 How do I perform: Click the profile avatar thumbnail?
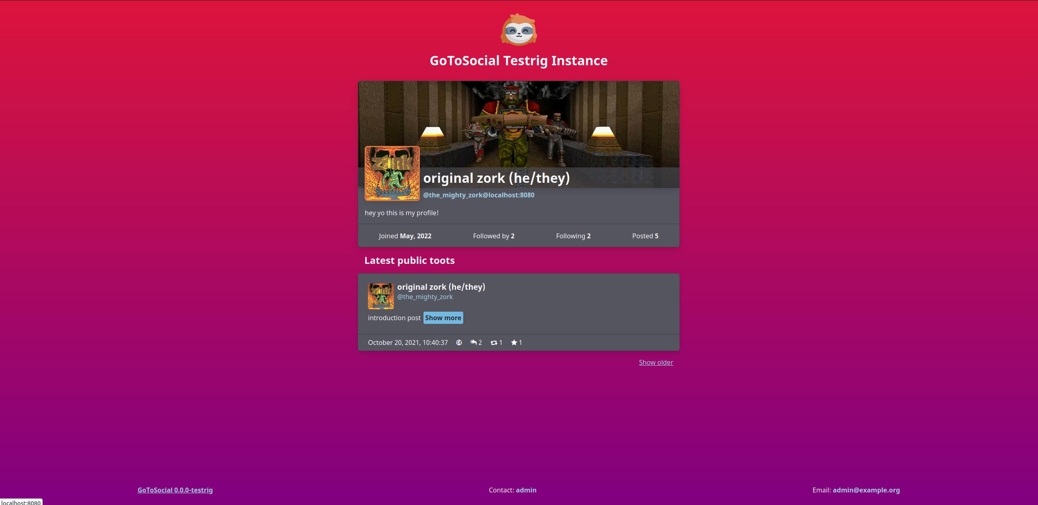(x=392, y=173)
